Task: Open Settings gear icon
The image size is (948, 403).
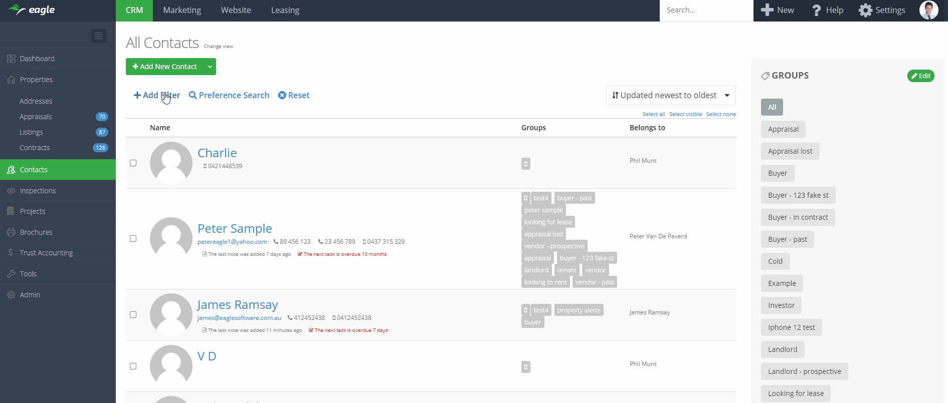Action: pyautogui.click(x=865, y=10)
